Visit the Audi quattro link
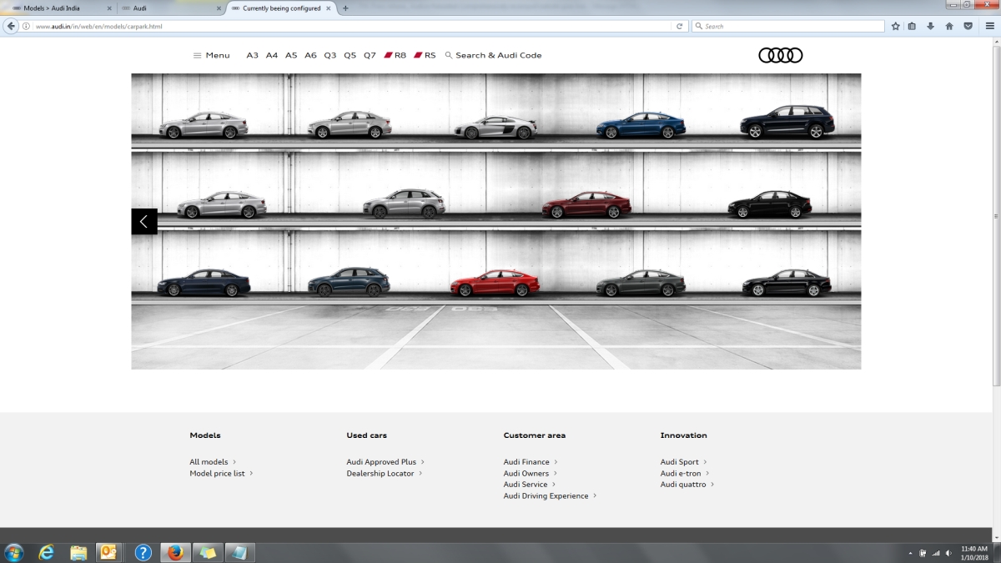Image resolution: width=1001 pixels, height=563 pixels. pos(687,485)
